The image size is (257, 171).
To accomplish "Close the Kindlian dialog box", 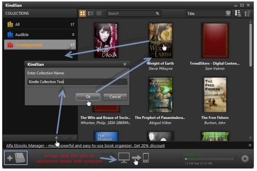I will (x=125, y=64).
